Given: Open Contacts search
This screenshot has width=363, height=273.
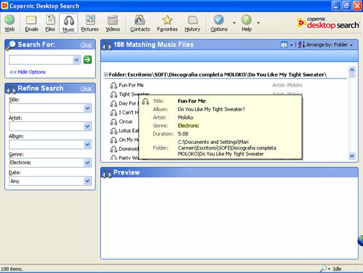Looking at the screenshot, I should [140, 23].
